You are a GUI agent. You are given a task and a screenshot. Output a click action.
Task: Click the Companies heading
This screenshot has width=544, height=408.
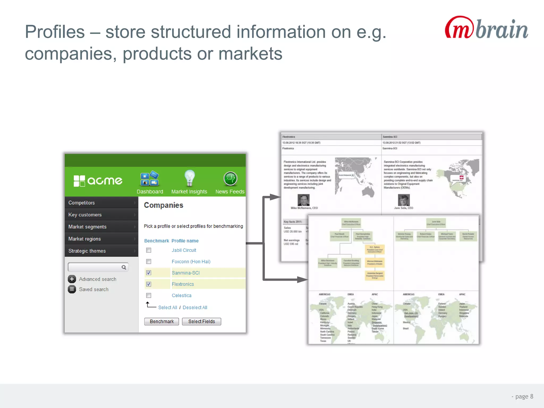point(164,205)
